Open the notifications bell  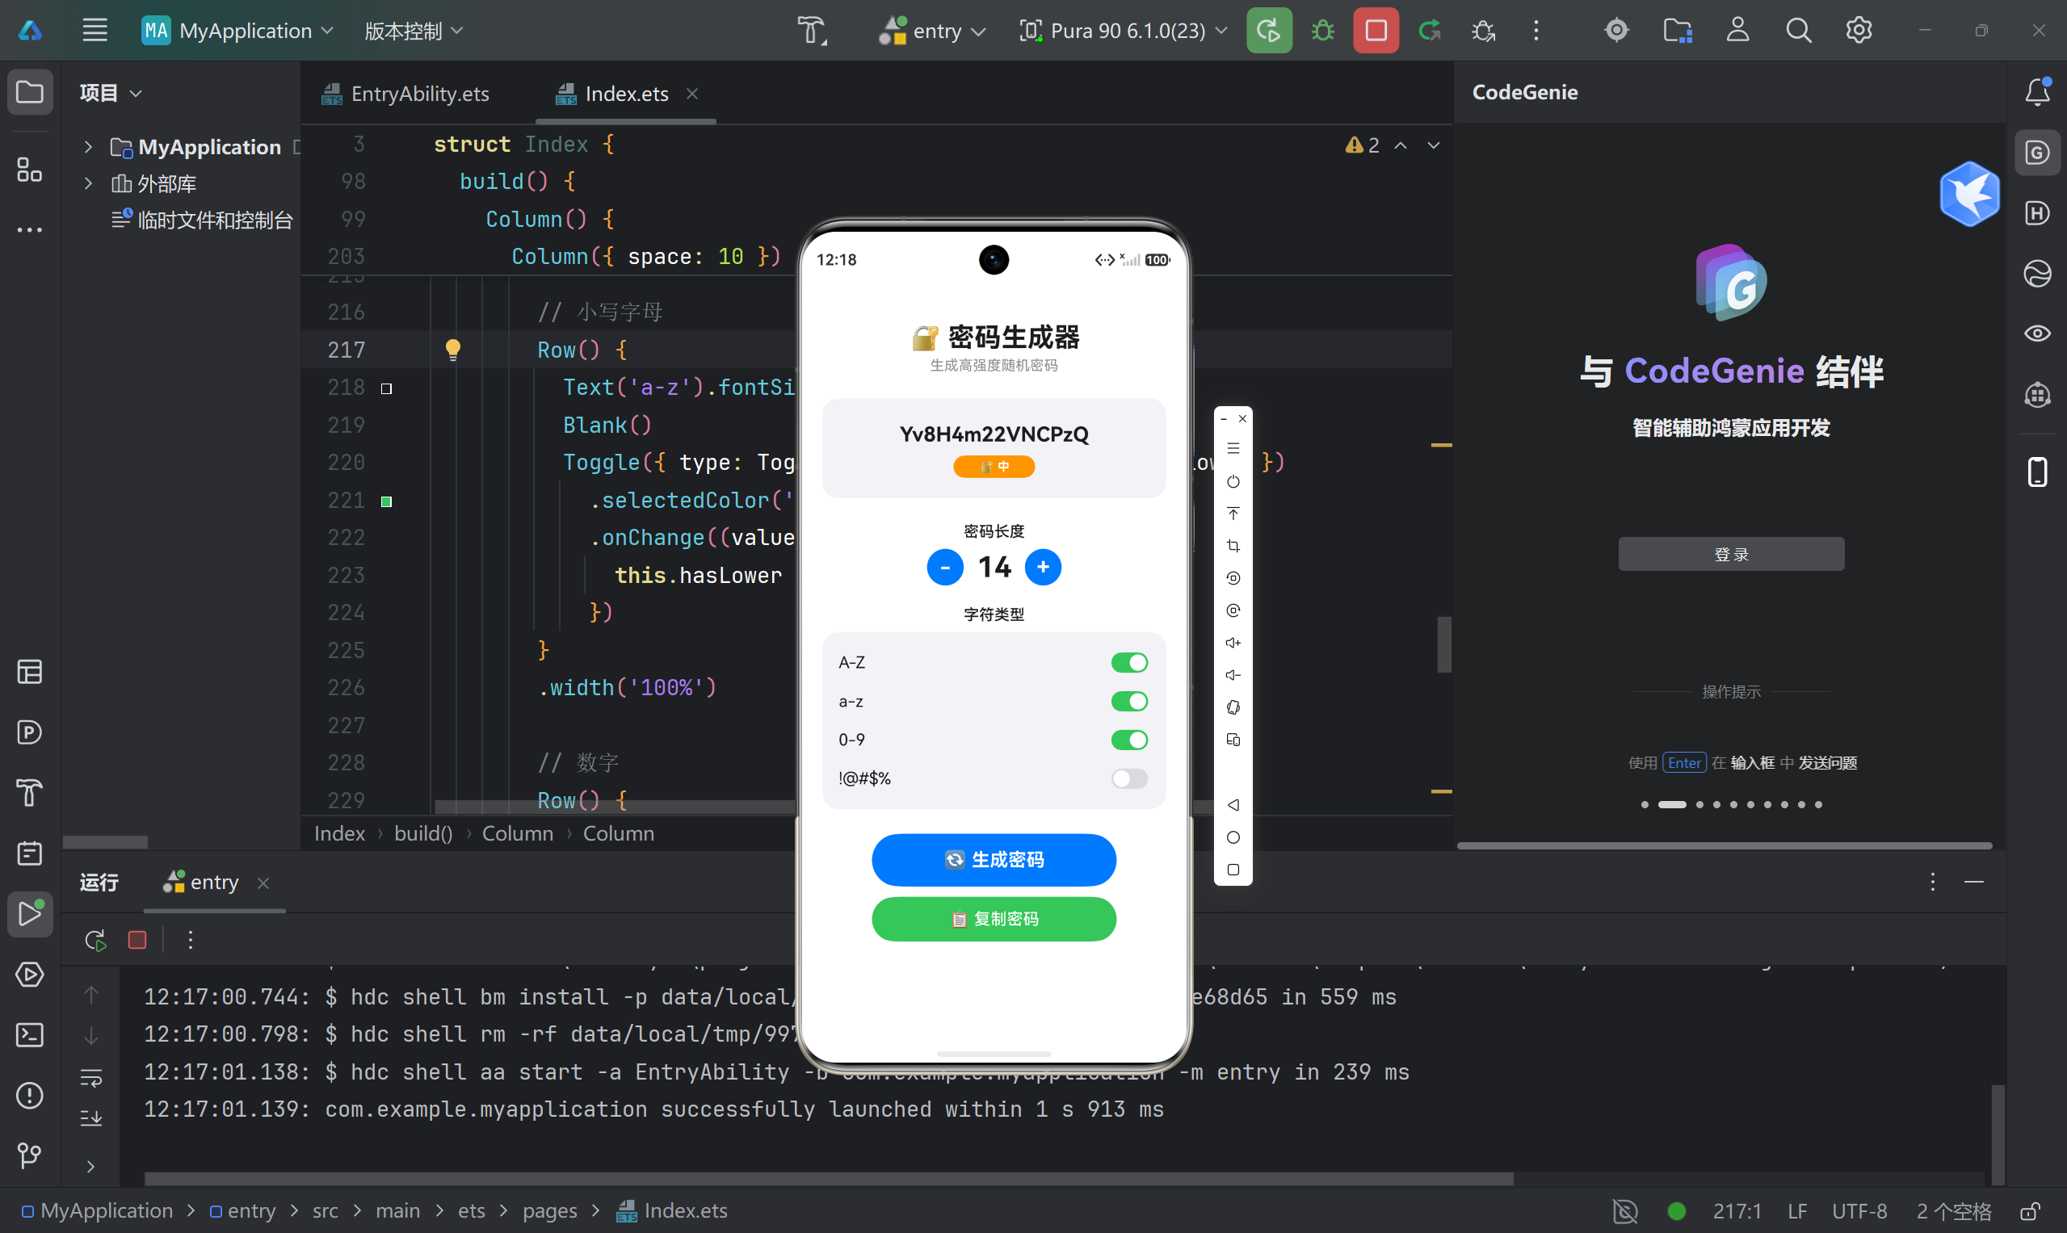point(2037,91)
